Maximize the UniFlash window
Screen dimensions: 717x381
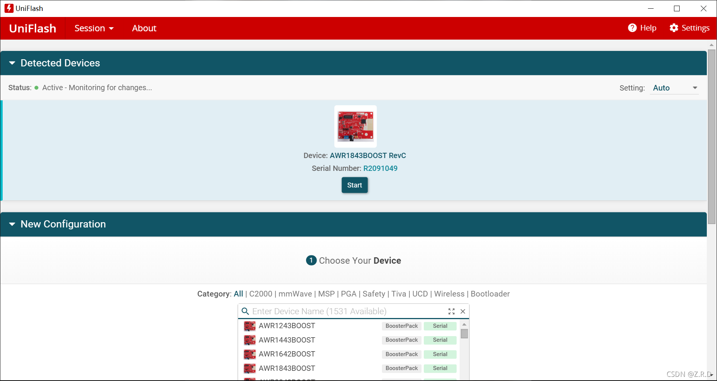[677, 8]
